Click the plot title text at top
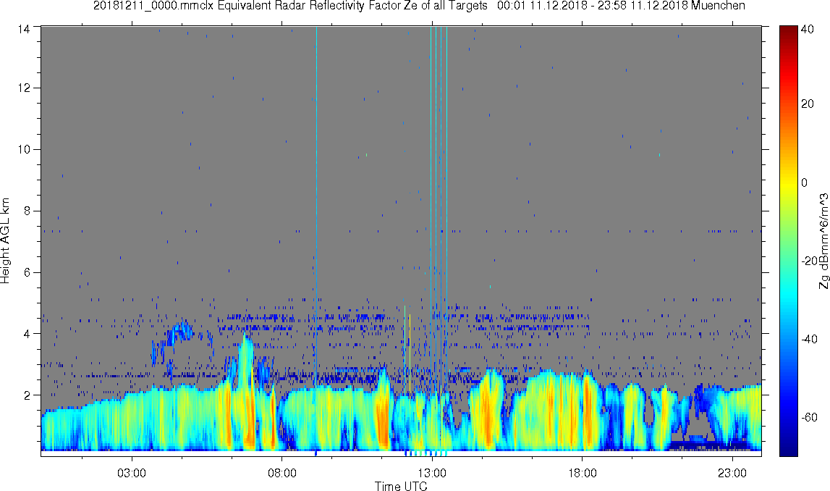The height and width of the screenshot is (491, 830). click(419, 6)
